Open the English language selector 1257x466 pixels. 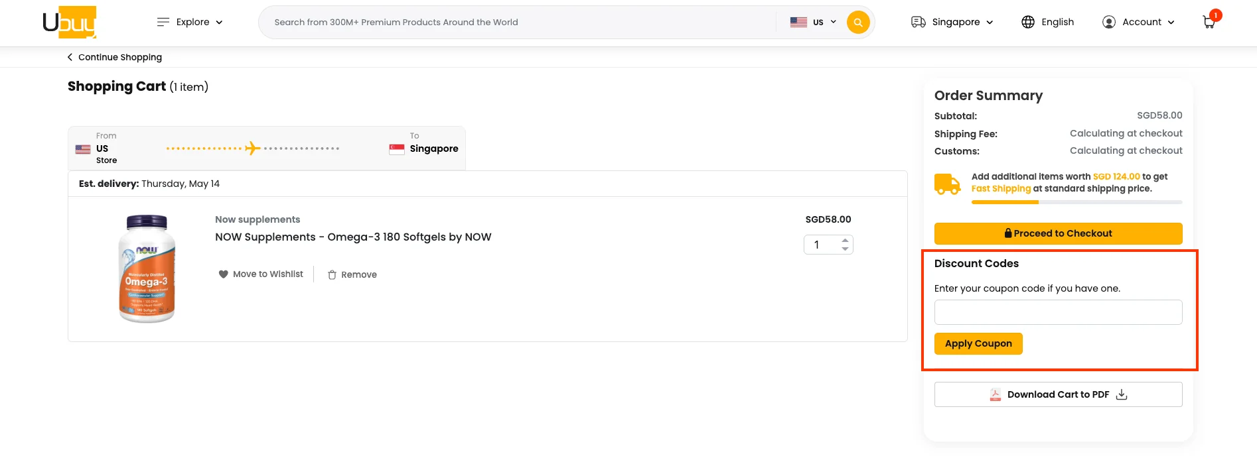(1048, 22)
